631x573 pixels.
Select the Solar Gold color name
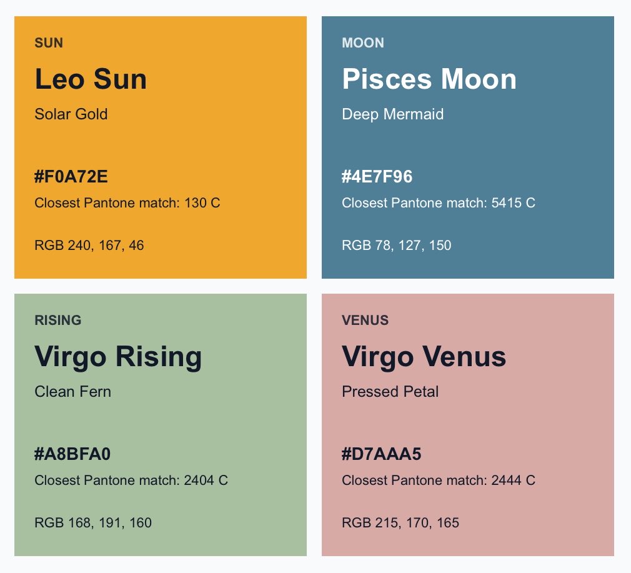71,114
